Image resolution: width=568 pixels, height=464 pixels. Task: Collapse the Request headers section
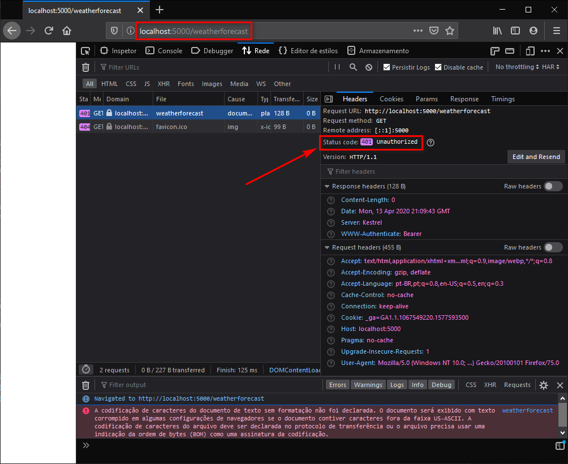coord(327,248)
